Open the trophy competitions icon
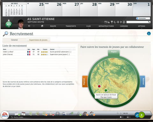 point(112,22)
